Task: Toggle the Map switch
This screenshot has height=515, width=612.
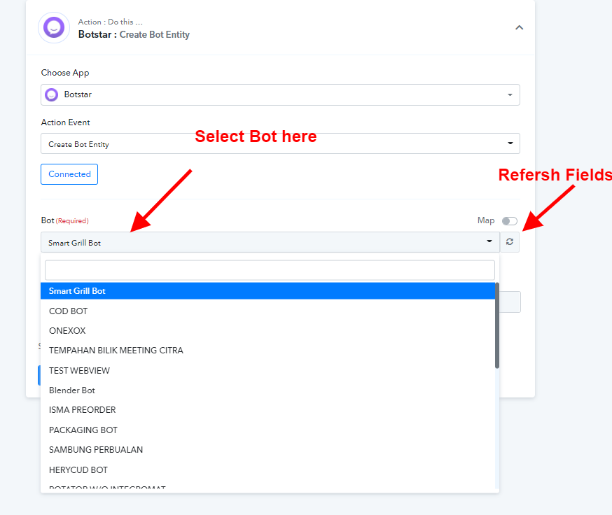Action: tap(509, 221)
